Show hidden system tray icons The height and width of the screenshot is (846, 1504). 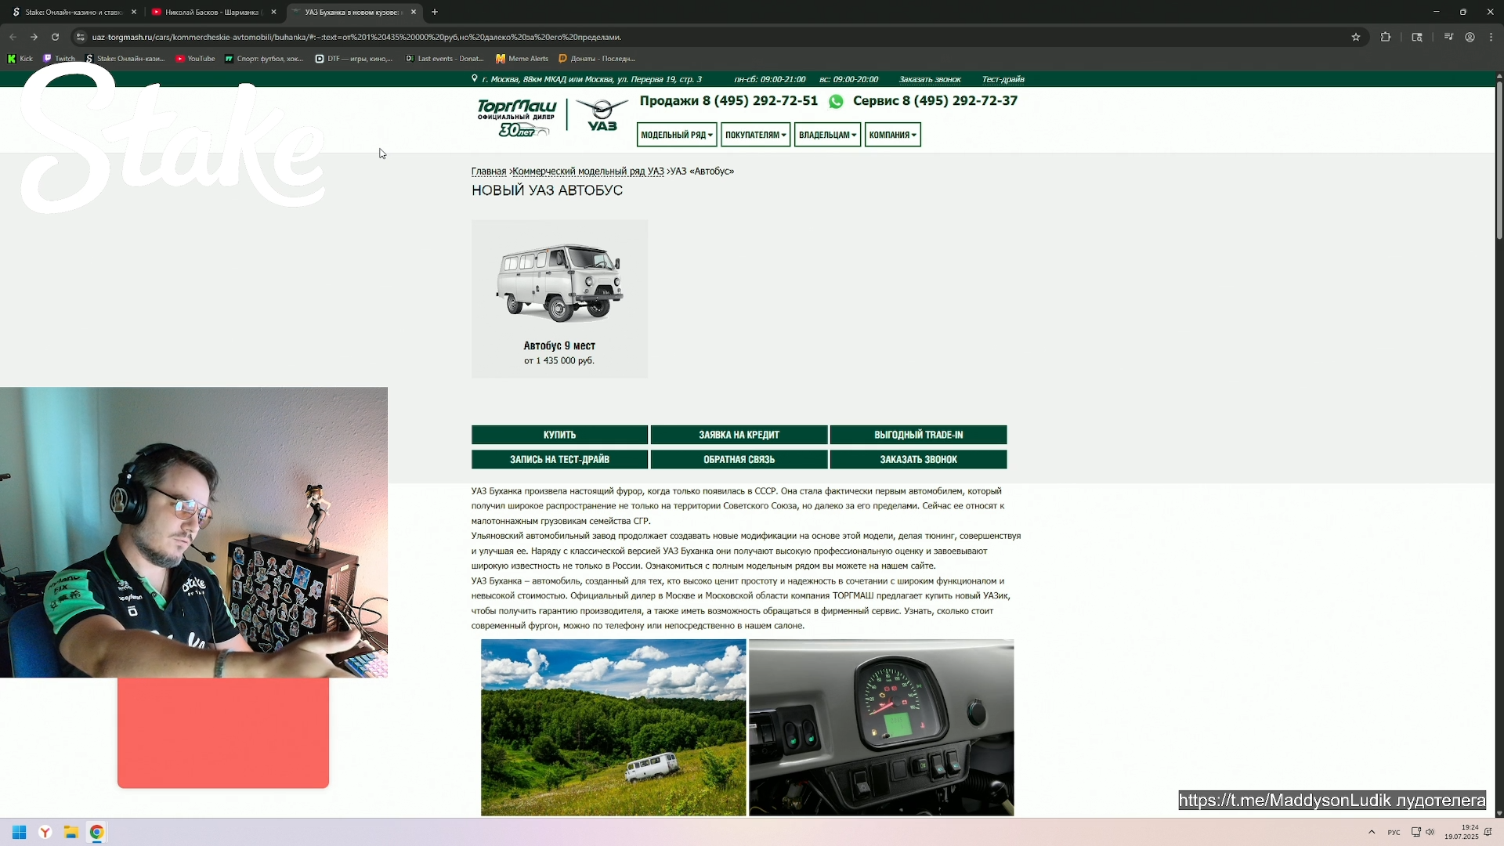tap(1372, 832)
